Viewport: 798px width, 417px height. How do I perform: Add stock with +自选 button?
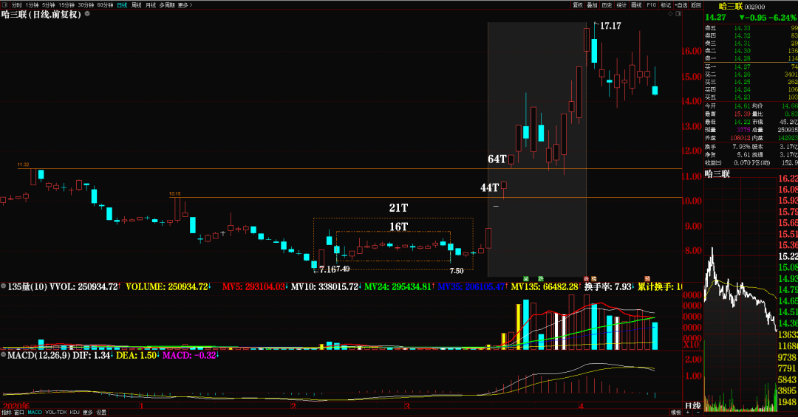[x=681, y=5]
